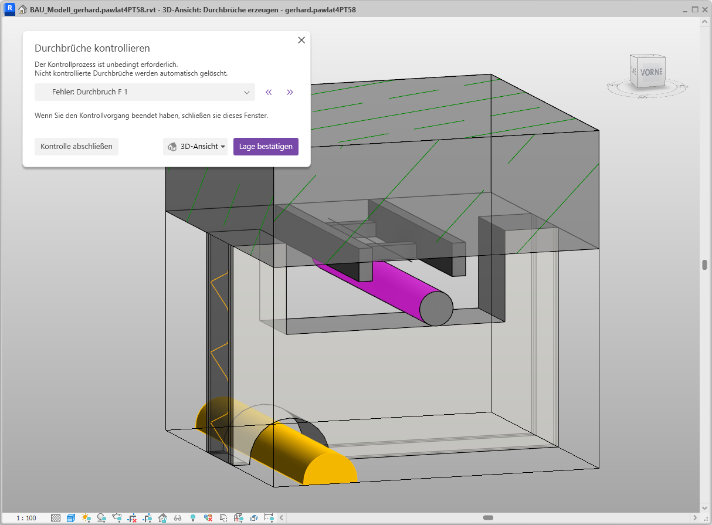Image resolution: width=712 pixels, height=525 pixels.
Task: Toggle shadows on or off
Action: (101, 518)
